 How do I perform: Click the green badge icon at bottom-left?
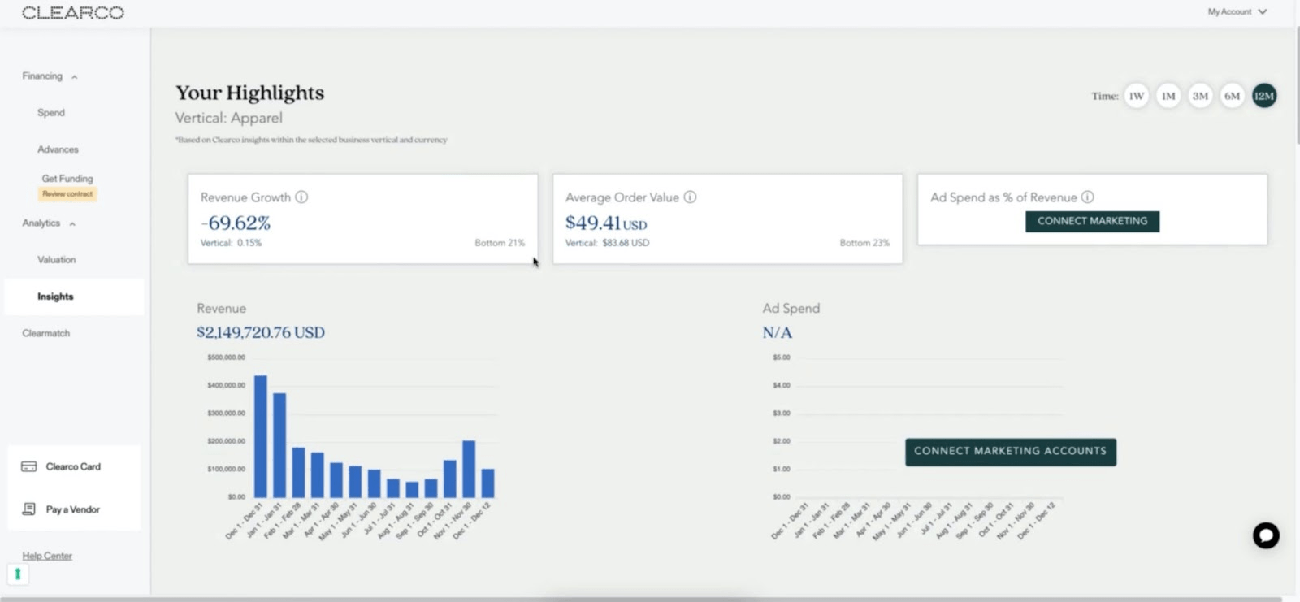[x=18, y=574]
